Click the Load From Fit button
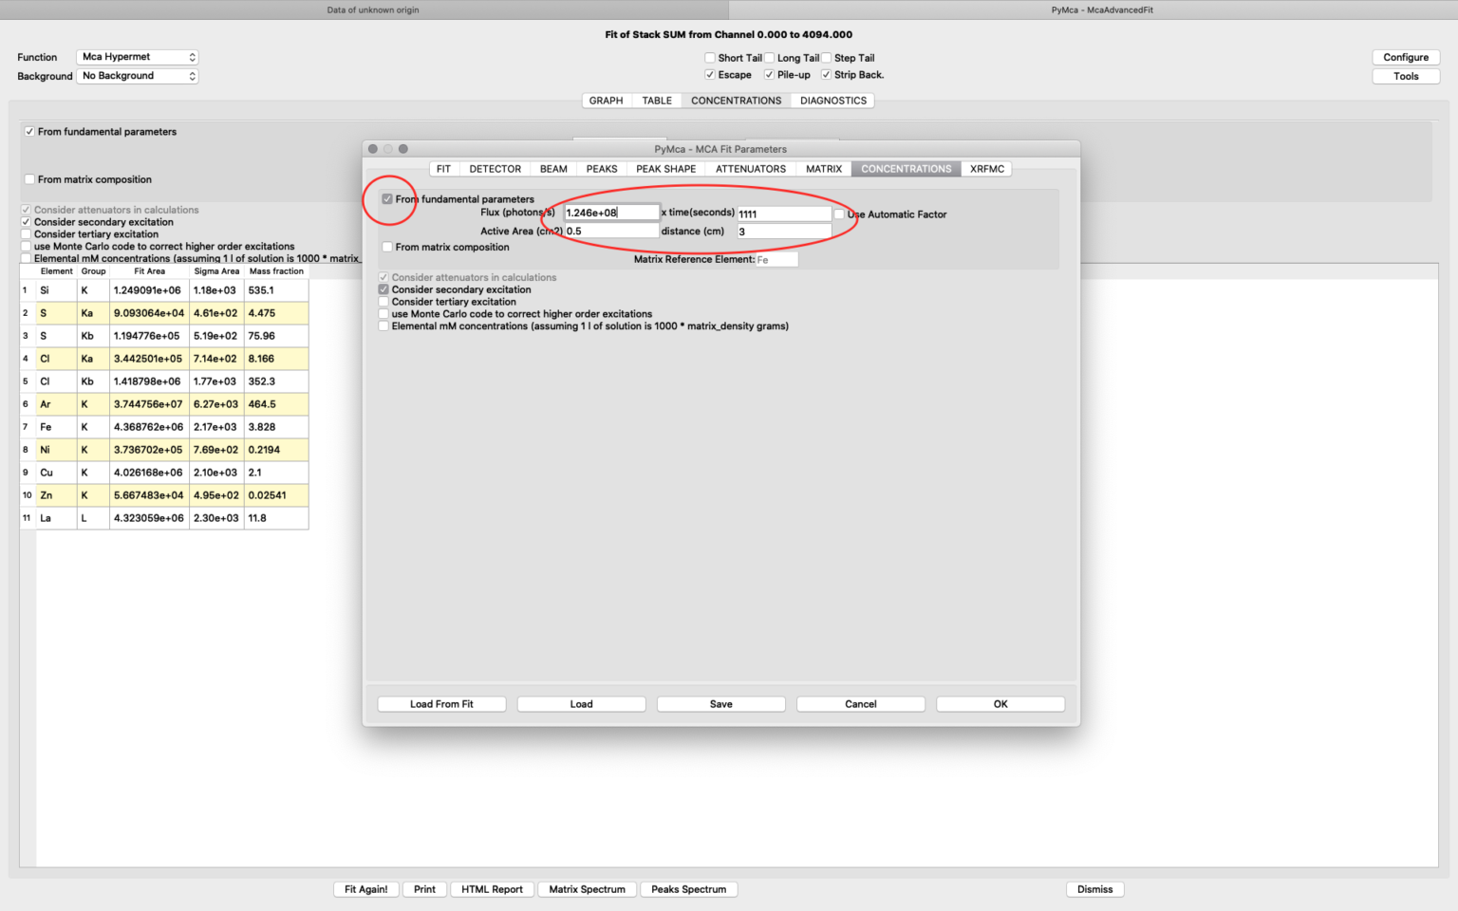This screenshot has height=911, width=1458. 441,704
